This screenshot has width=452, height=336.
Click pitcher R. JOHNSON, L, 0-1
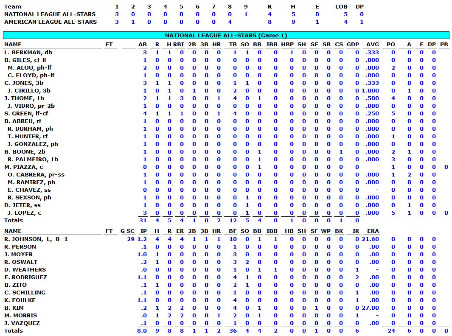point(36,239)
